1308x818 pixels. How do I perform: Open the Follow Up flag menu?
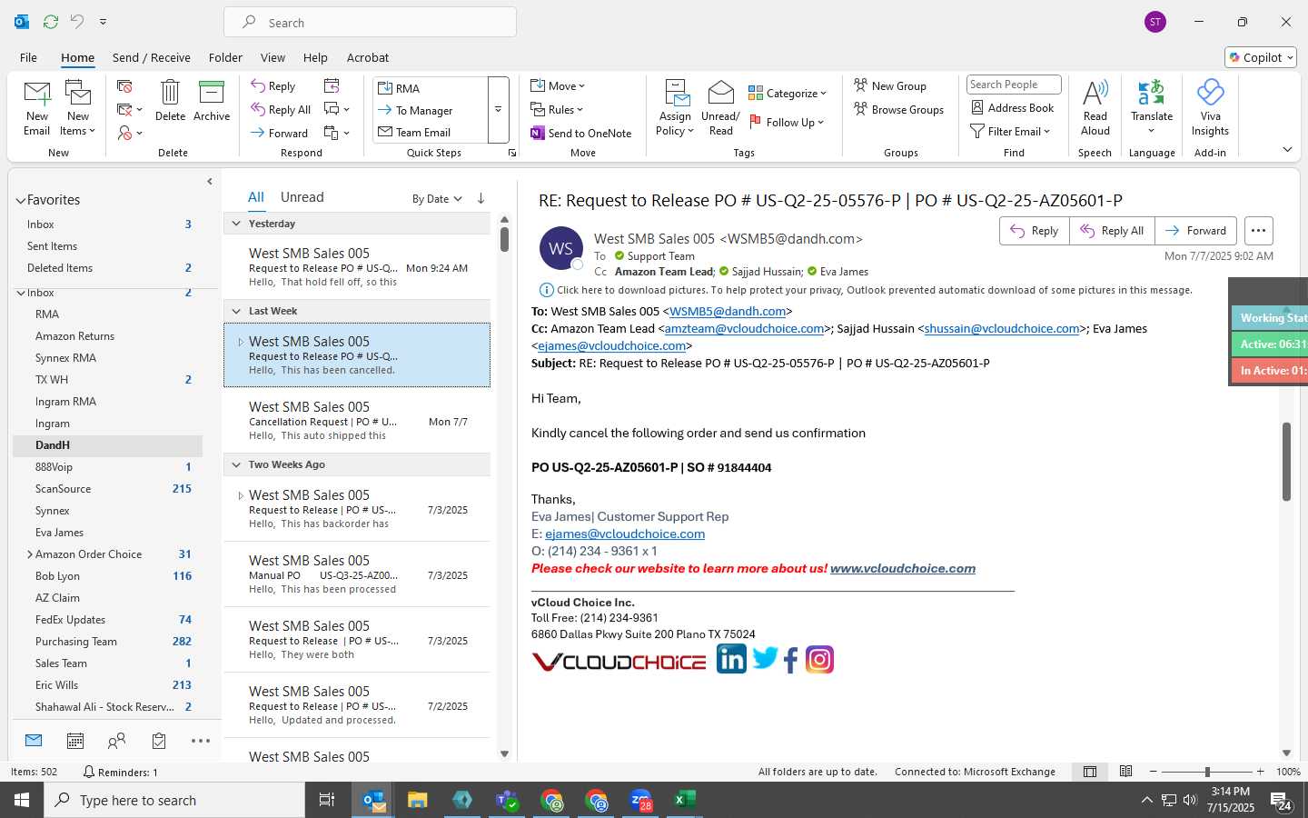coord(787,123)
